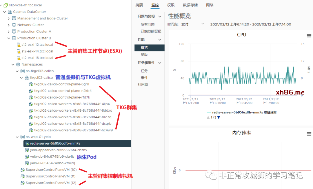Viewport: 313px width, 189px height.
Task: Go to previous legend page arrow
Action: coord(208,117)
